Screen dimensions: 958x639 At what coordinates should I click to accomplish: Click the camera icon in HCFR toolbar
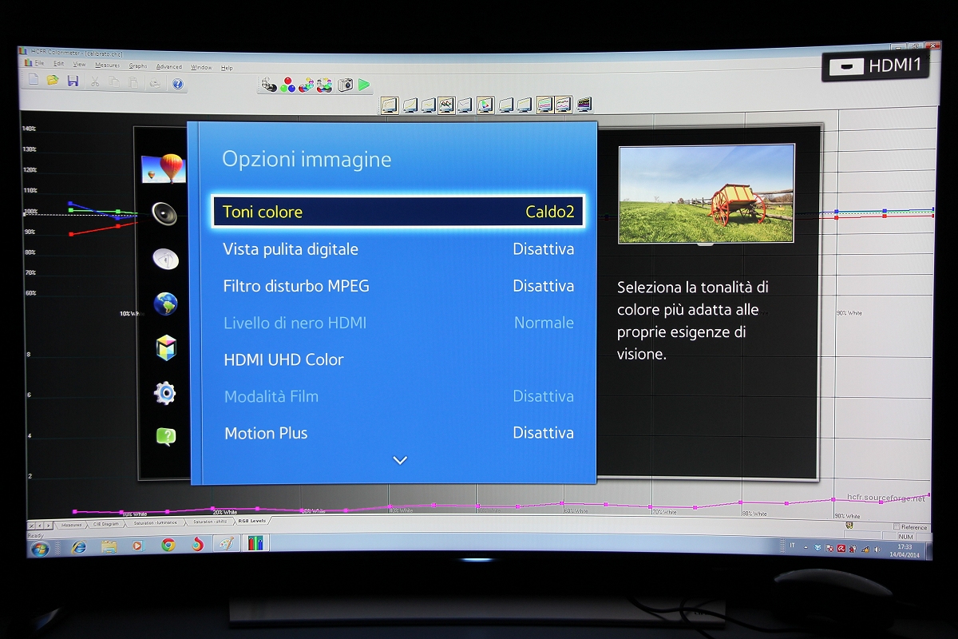tap(346, 84)
